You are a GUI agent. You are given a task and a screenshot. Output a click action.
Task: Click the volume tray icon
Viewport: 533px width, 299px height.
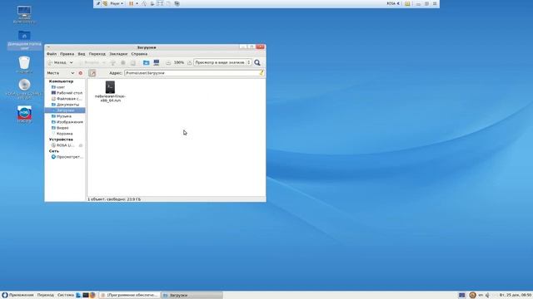click(x=488, y=296)
